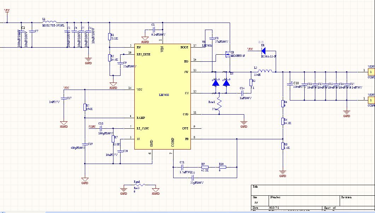Select the left Schottky diode below SW
Image resolution: width=375 pixels, height=213 pixels.
click(x=216, y=83)
